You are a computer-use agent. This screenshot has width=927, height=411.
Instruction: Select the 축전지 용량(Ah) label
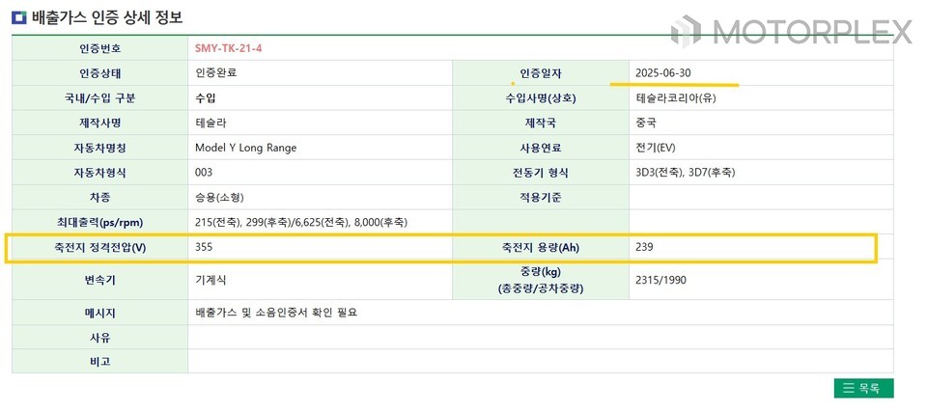(x=541, y=247)
